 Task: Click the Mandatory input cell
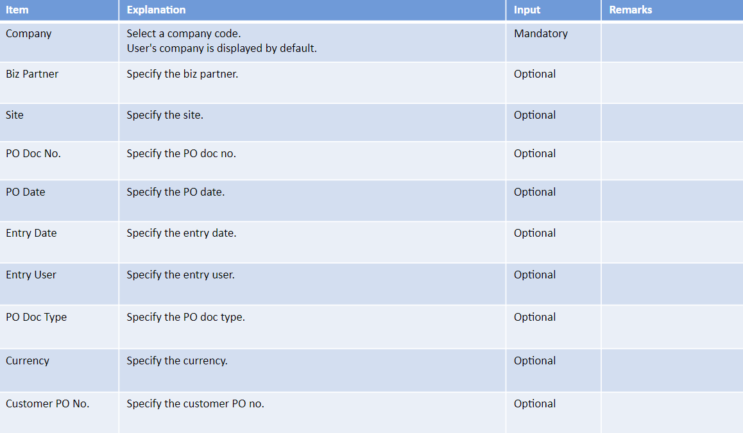[x=554, y=42]
